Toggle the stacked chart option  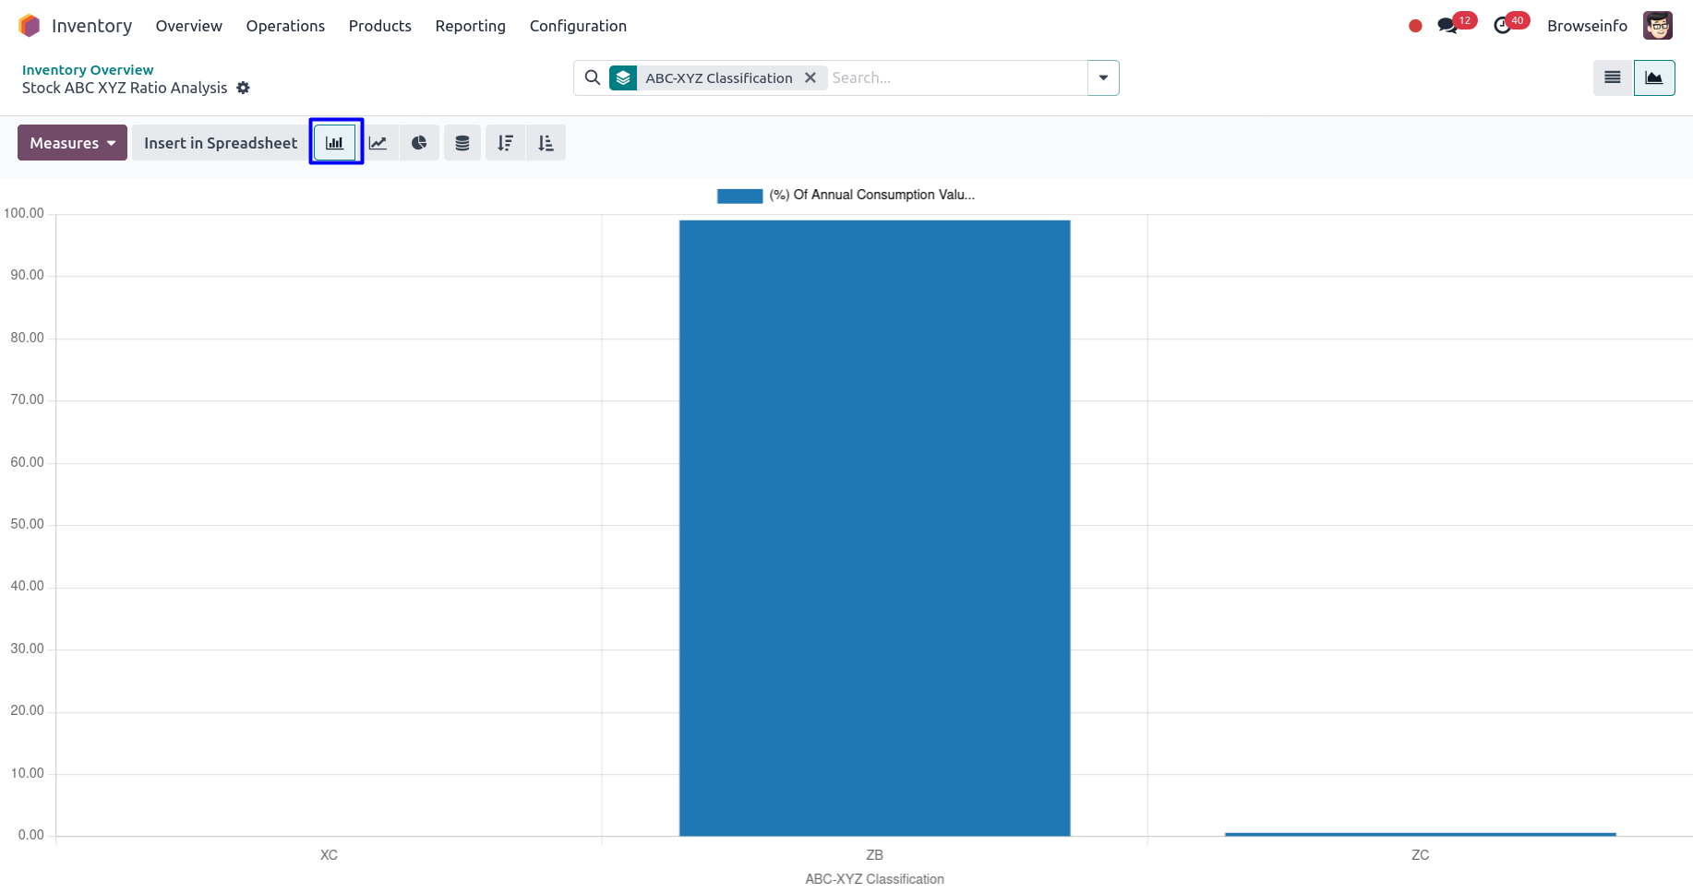(x=462, y=143)
